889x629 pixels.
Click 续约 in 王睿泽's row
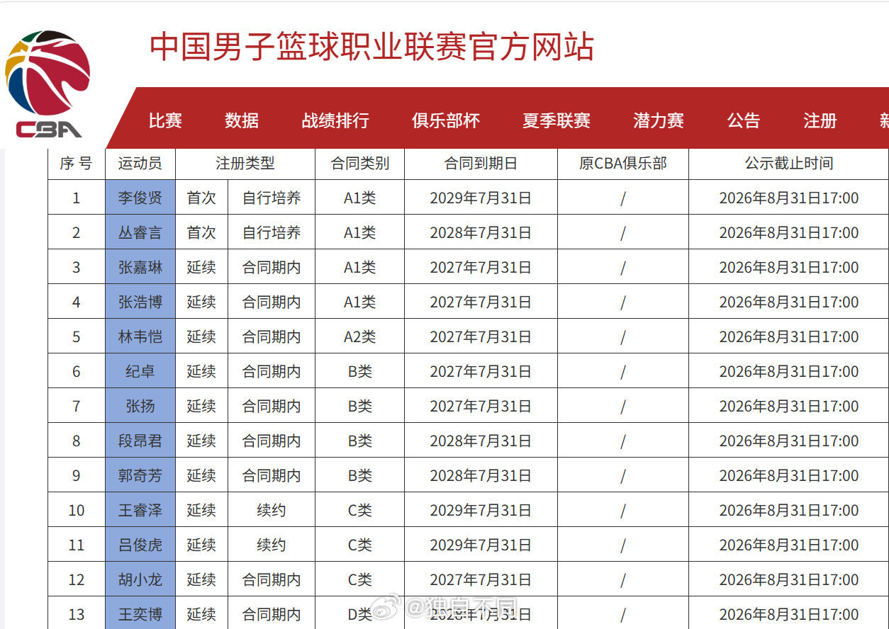[272, 510]
